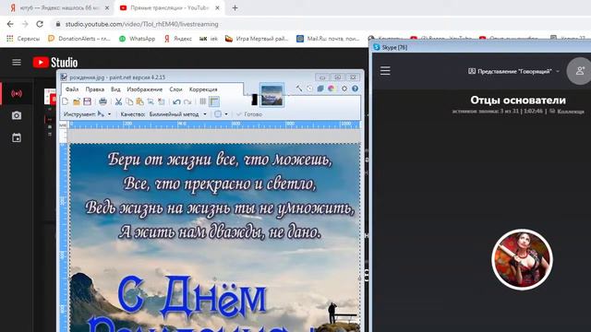Copy selection with the Copy icon in paint.net
Viewport: 591px width, 332px height.
[x=129, y=101]
